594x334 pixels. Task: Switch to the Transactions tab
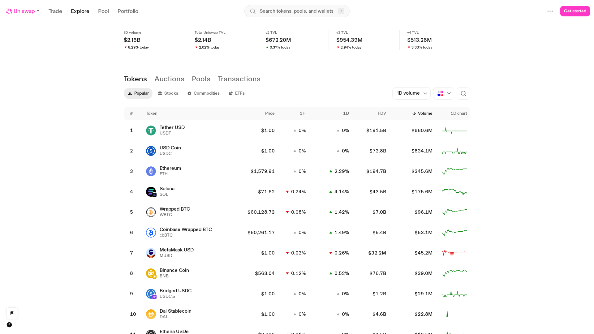pyautogui.click(x=239, y=79)
